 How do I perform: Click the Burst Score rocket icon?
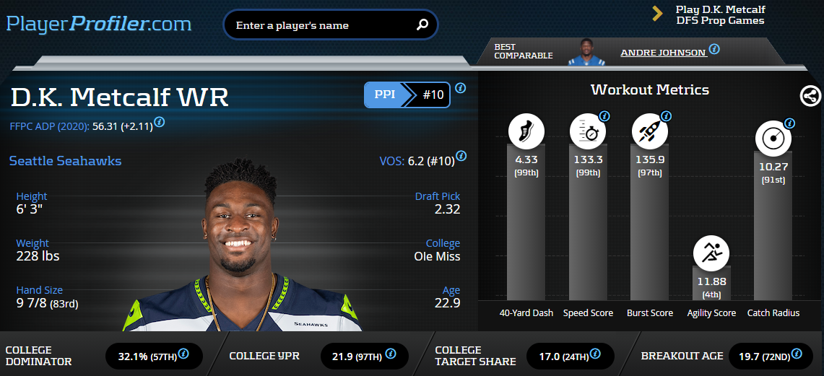point(649,131)
